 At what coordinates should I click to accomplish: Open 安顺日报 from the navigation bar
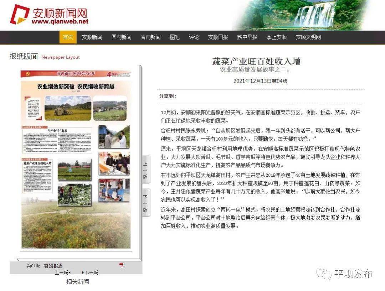point(218,37)
